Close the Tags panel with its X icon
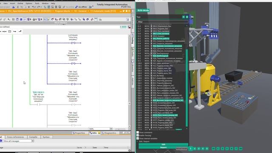The image size is (272, 153). pos(187,17)
